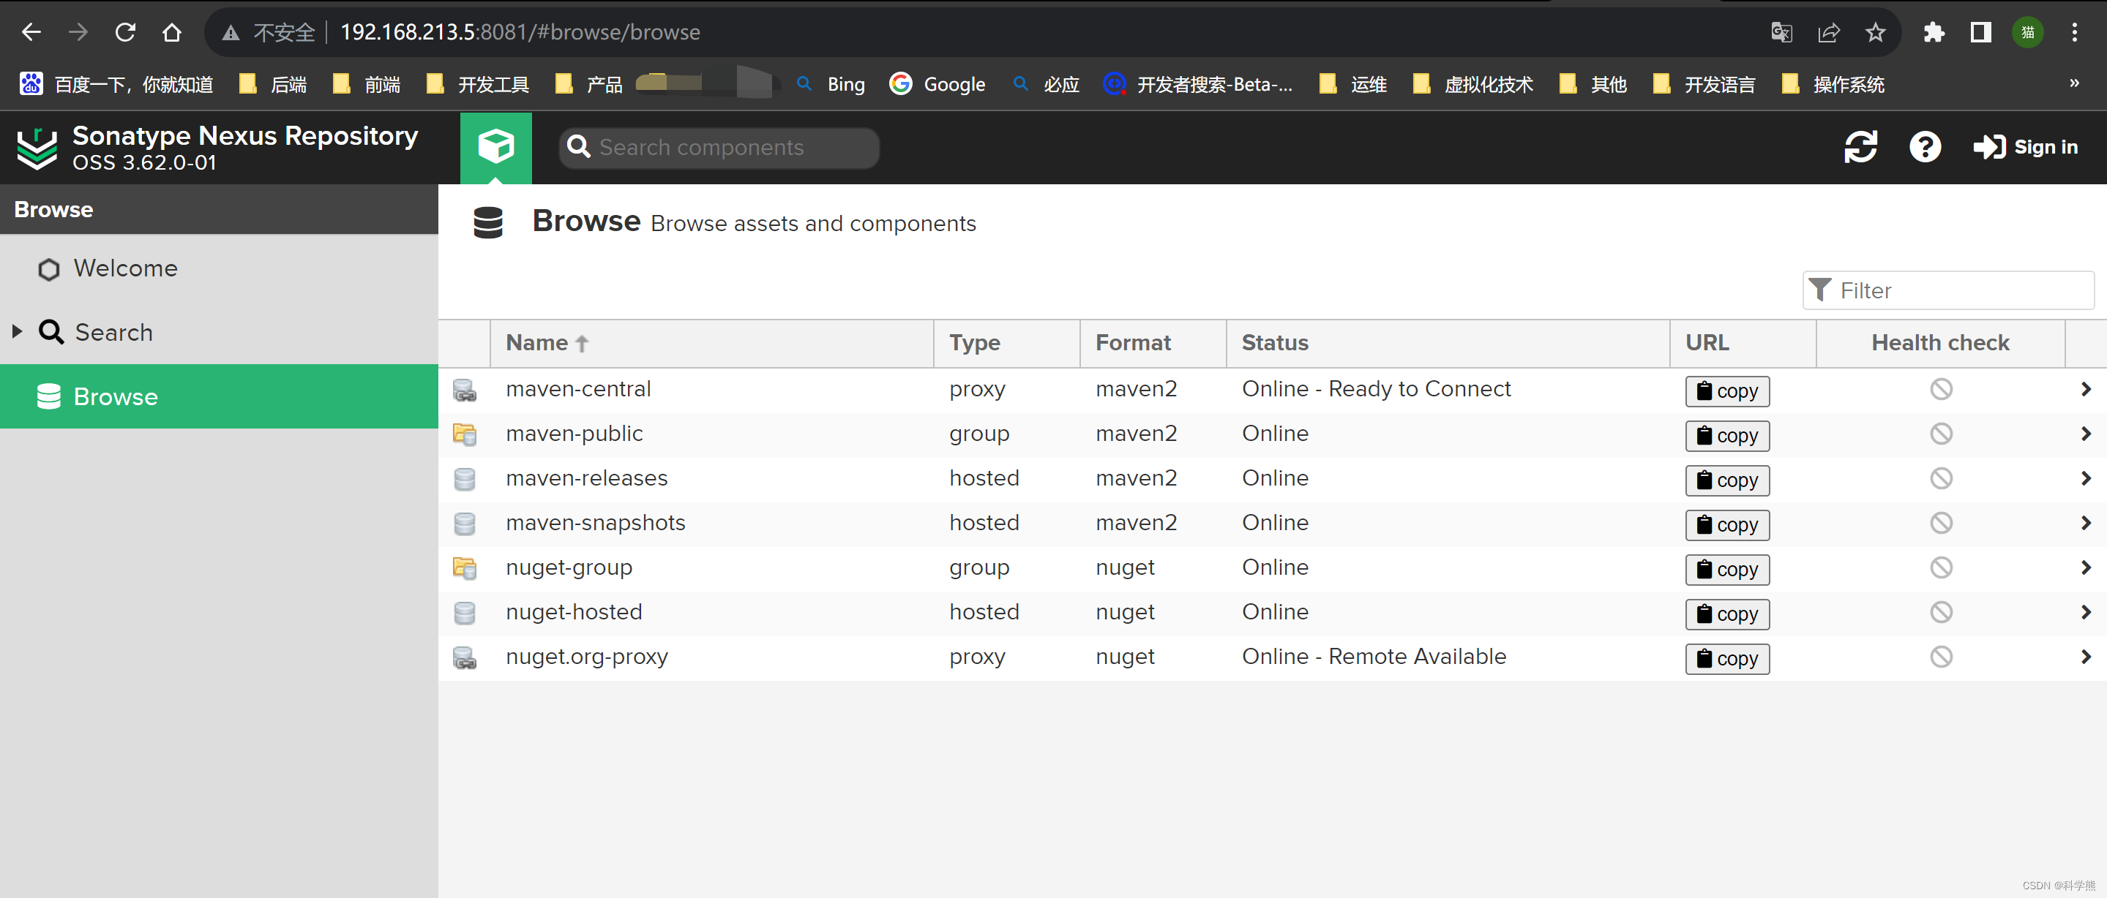Image resolution: width=2107 pixels, height=898 pixels.
Task: Copy the URL for nuget-hosted
Action: click(x=1727, y=614)
